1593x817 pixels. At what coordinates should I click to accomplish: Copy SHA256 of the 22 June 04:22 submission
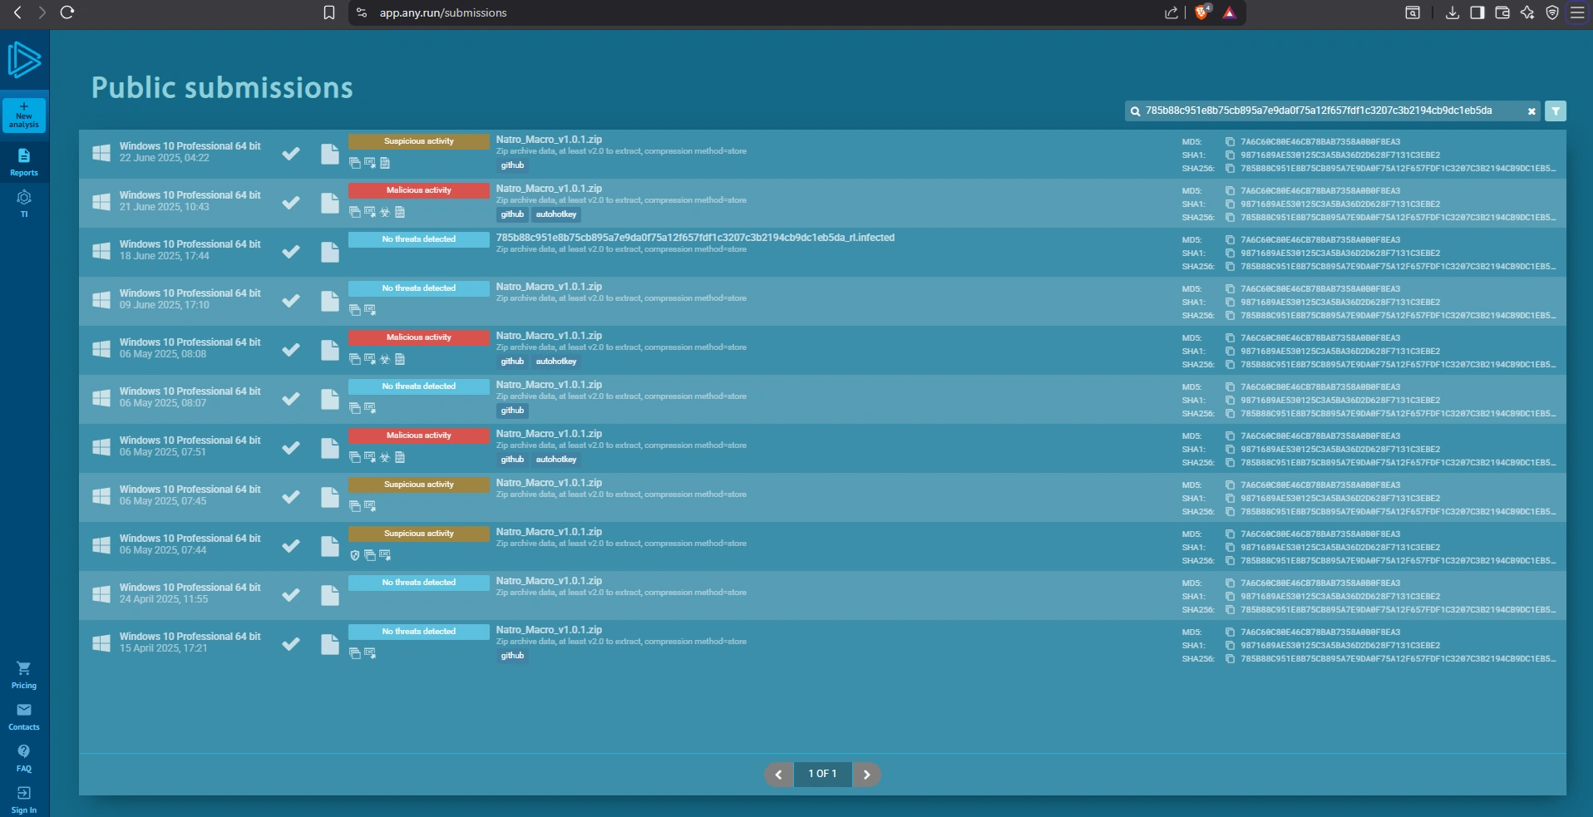click(x=1230, y=169)
